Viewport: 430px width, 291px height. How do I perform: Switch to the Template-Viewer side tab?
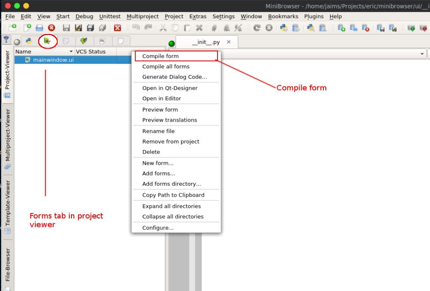8,204
